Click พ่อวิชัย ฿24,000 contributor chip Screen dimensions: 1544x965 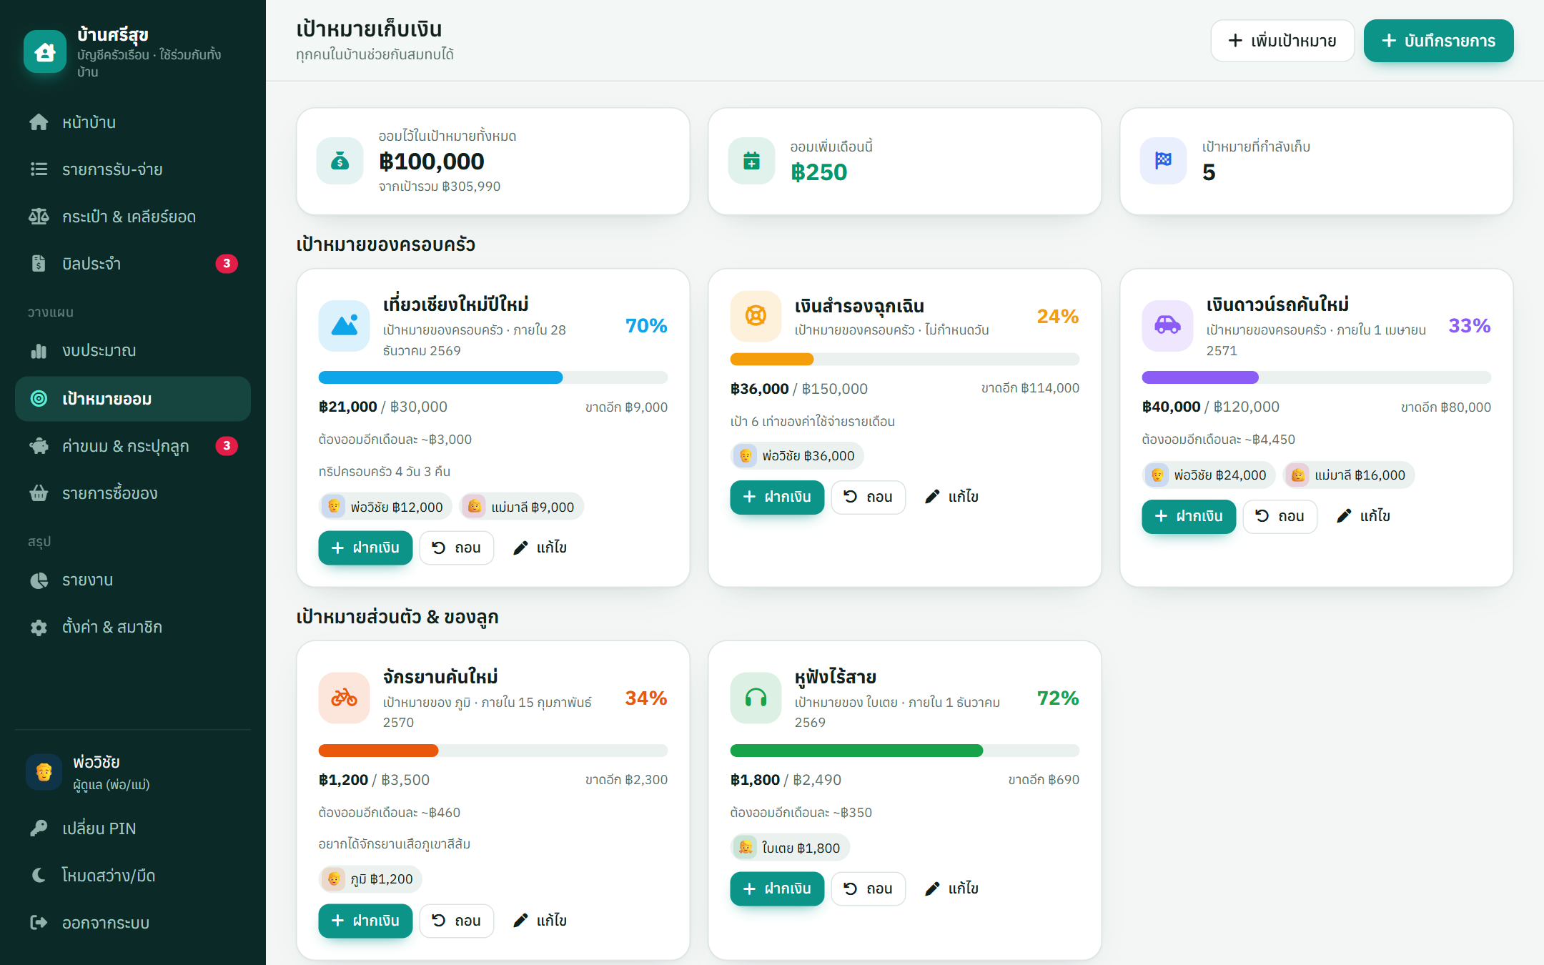[1209, 475]
